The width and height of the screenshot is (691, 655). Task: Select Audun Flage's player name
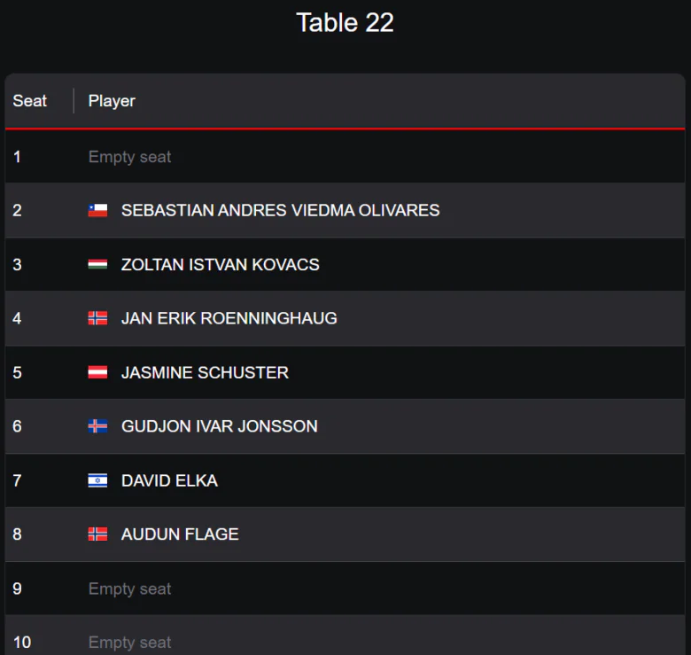(180, 534)
